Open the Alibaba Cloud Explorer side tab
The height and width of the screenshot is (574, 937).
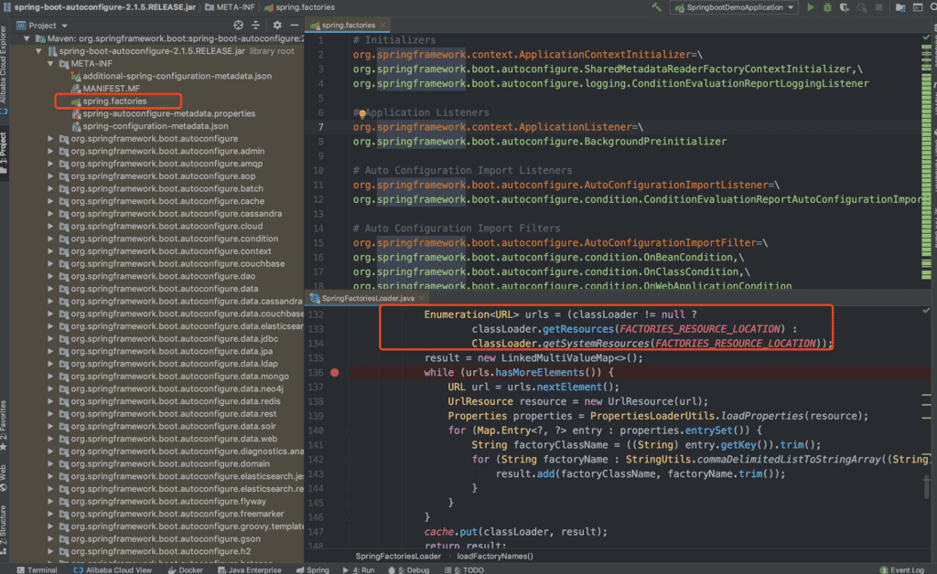pyautogui.click(x=4, y=69)
